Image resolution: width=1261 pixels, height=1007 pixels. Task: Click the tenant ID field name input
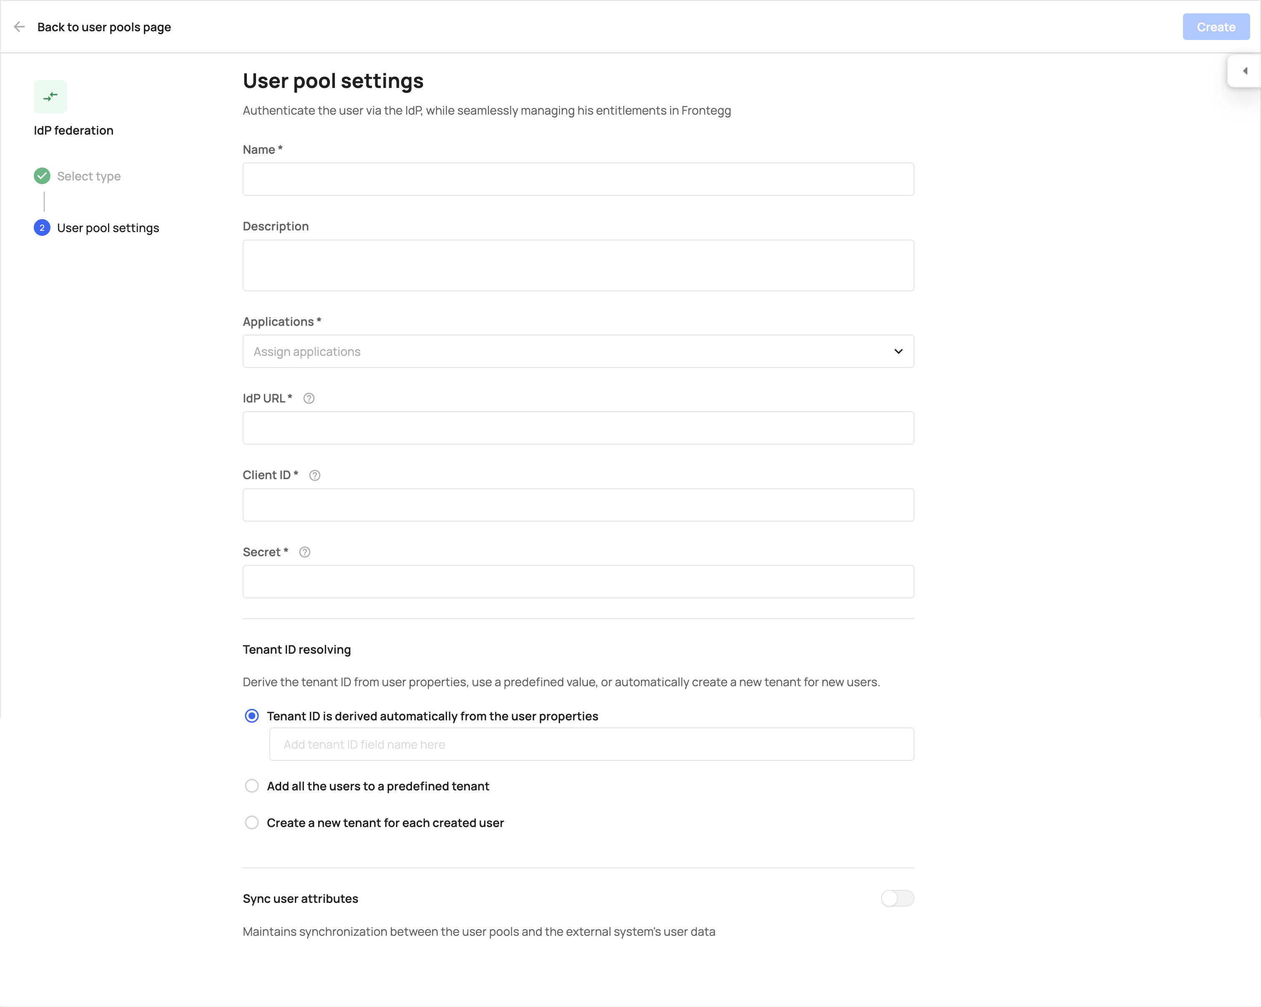(591, 744)
